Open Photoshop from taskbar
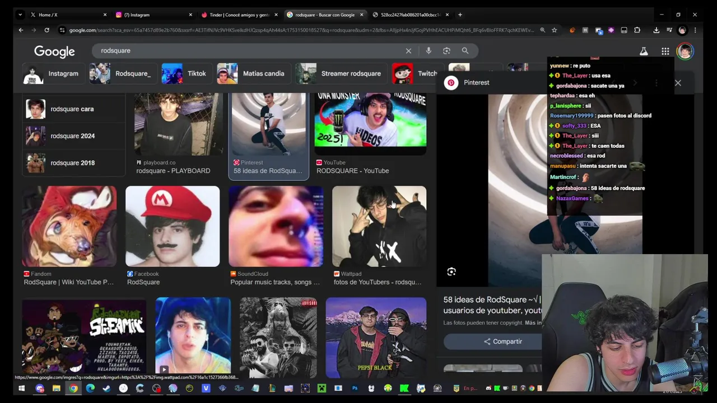The width and height of the screenshot is (717, 403). point(355,388)
